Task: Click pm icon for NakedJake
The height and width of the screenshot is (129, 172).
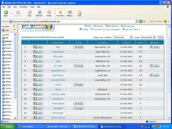Action: (38, 52)
